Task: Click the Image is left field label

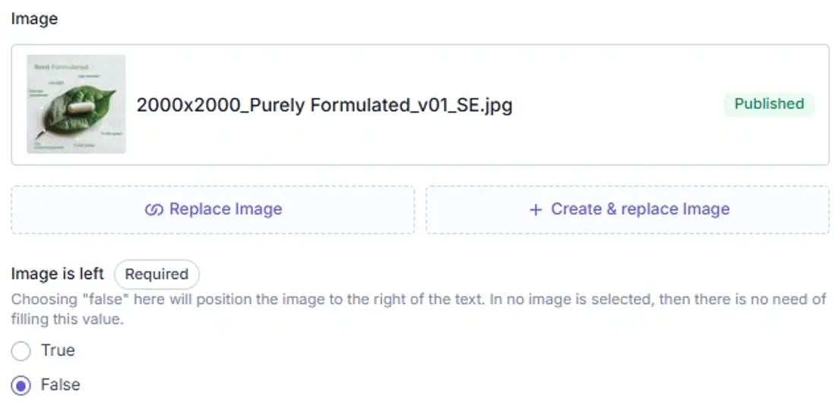Action: [x=58, y=274]
